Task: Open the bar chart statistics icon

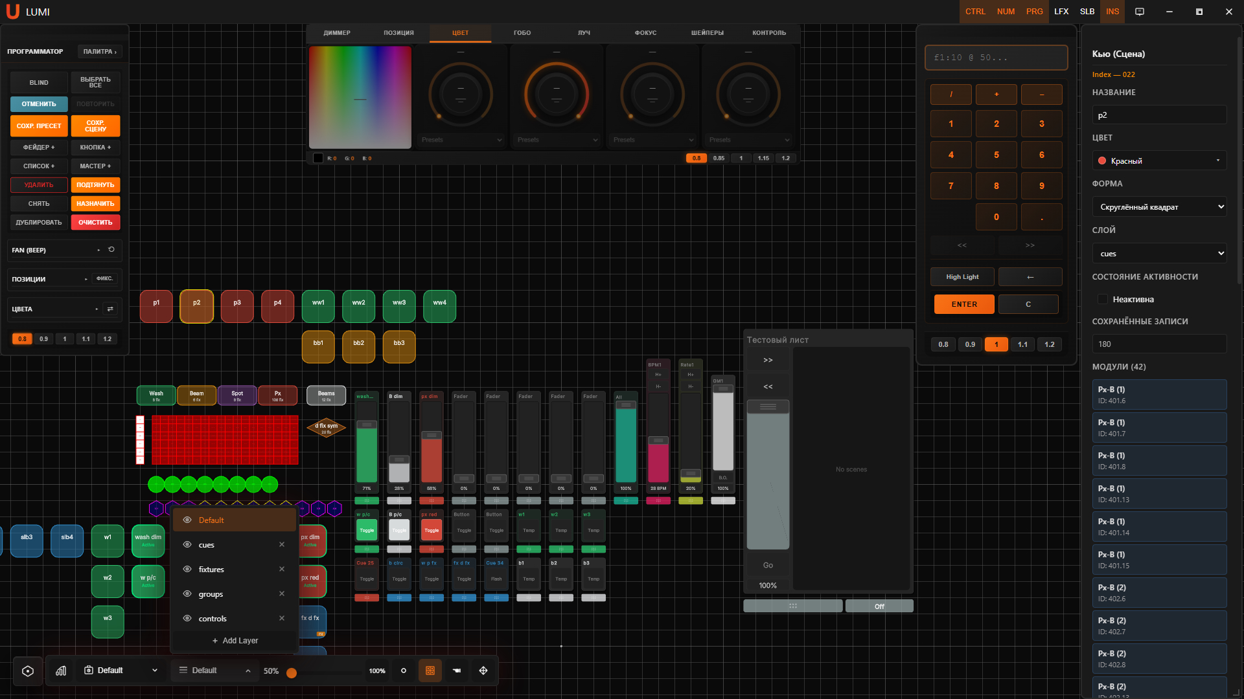Action: tap(61, 671)
